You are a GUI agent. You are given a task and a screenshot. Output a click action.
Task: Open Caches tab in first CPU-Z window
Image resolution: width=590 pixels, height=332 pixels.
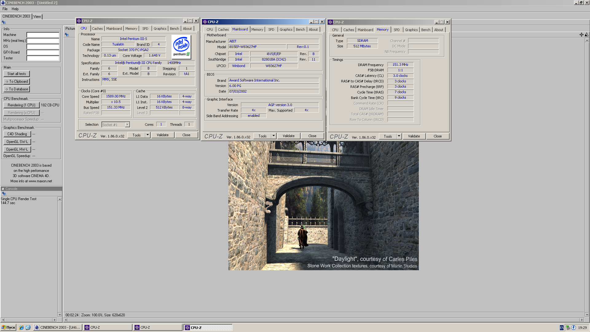click(x=97, y=29)
